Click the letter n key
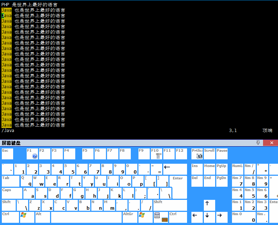278x225 pixels. click(x=97, y=205)
